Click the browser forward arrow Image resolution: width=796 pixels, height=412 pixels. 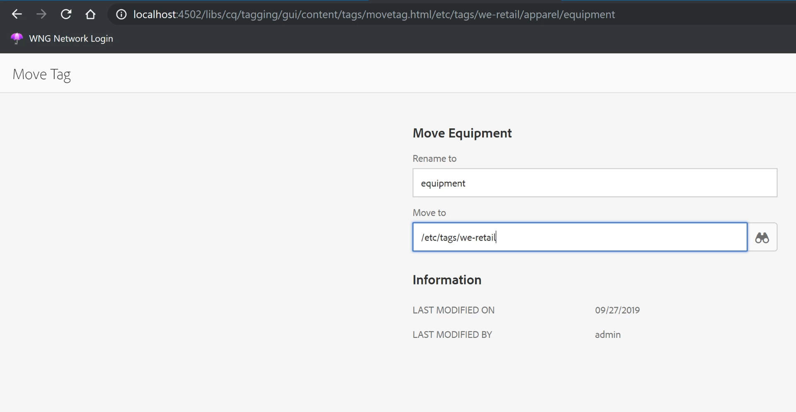coord(41,14)
